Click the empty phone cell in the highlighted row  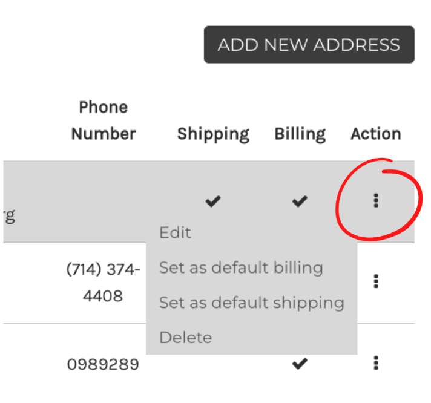pos(104,201)
